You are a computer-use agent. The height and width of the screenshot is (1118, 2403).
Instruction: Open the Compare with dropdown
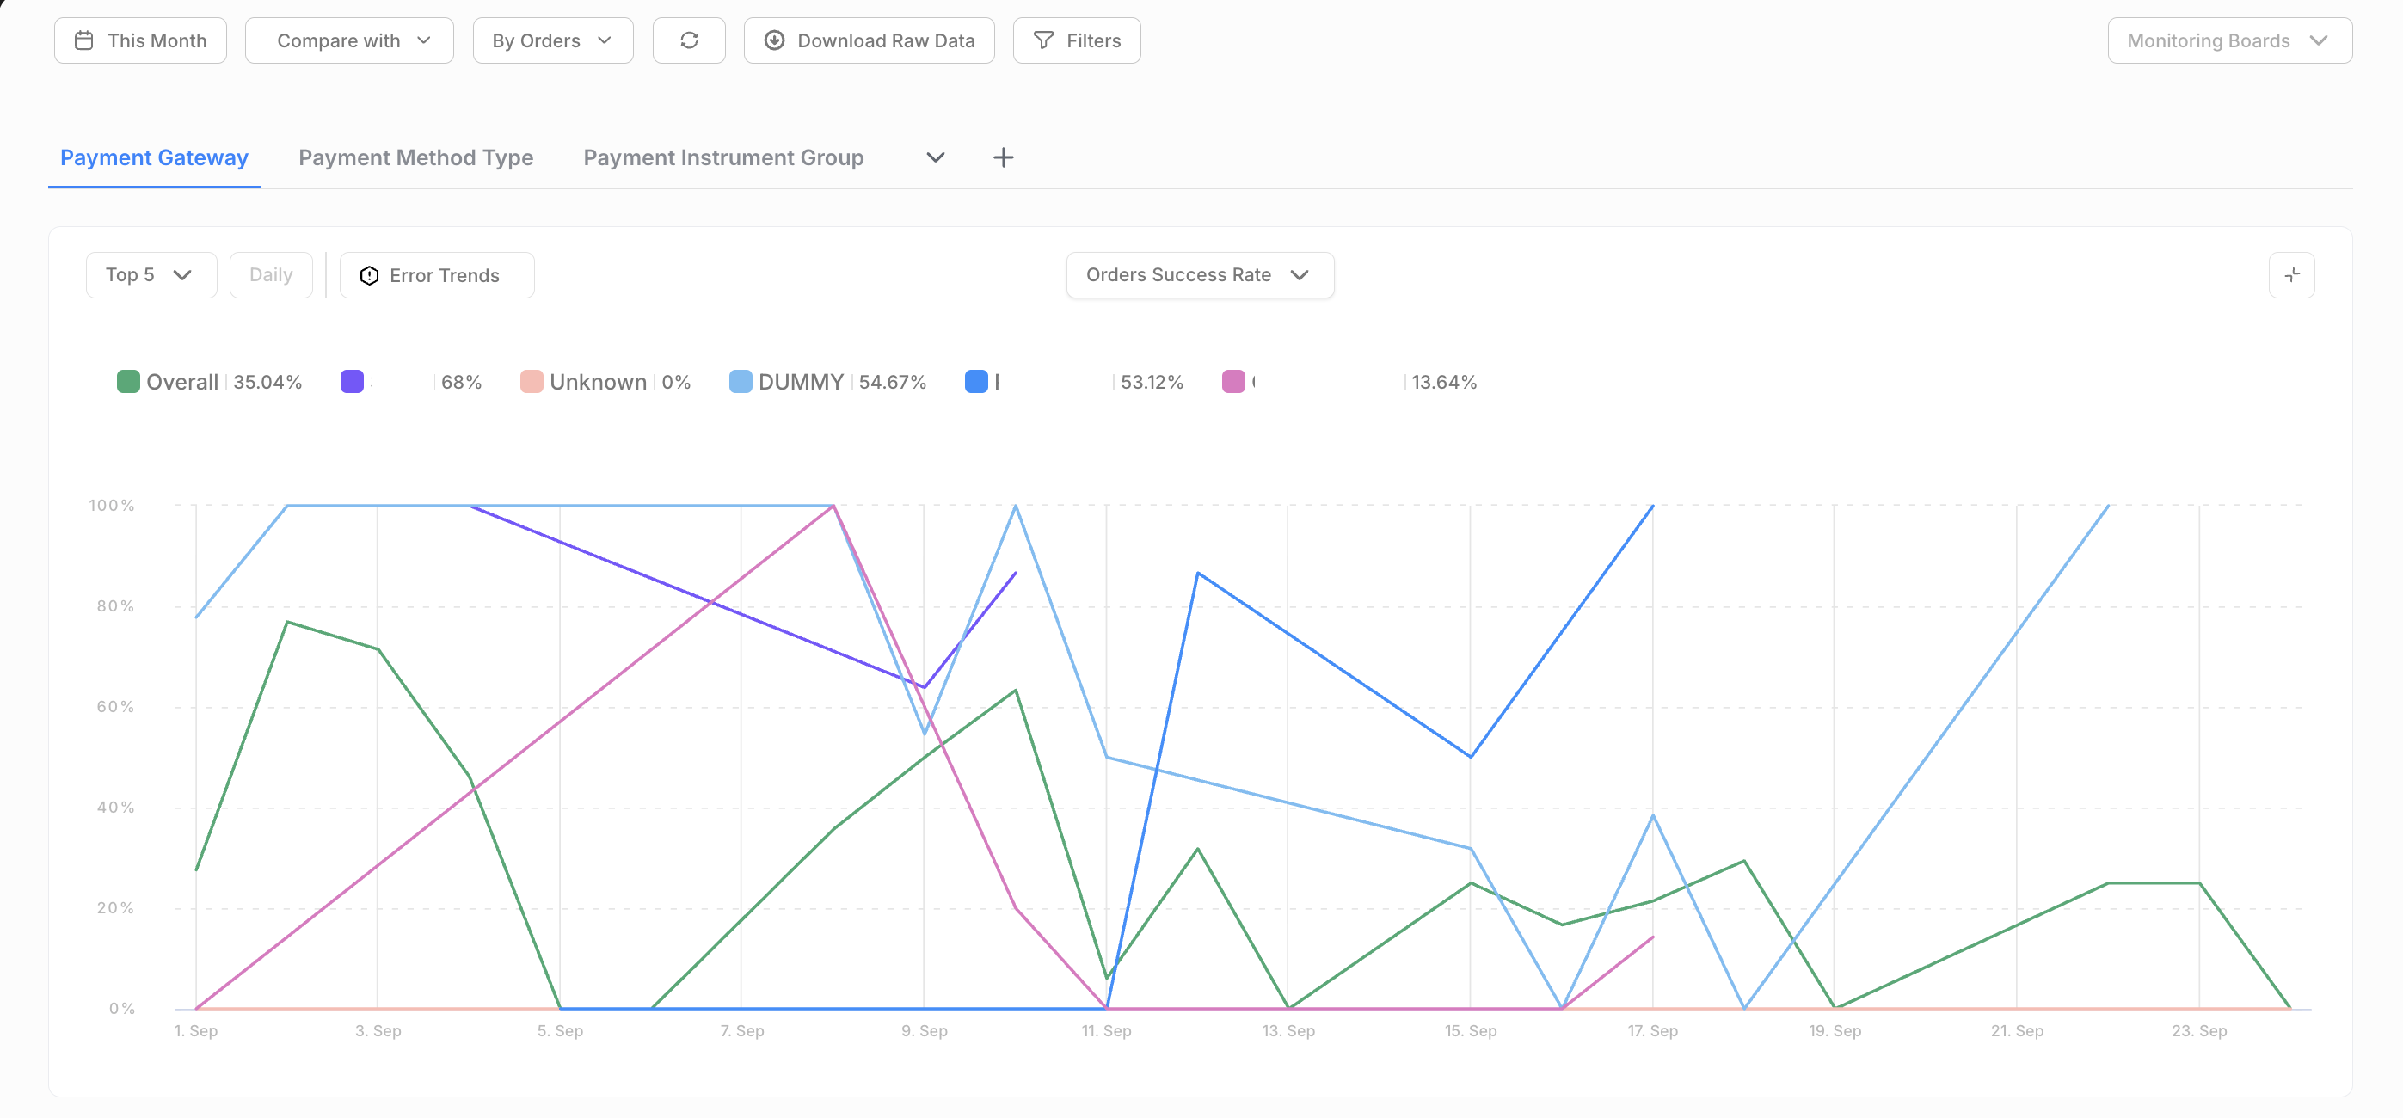tap(349, 40)
